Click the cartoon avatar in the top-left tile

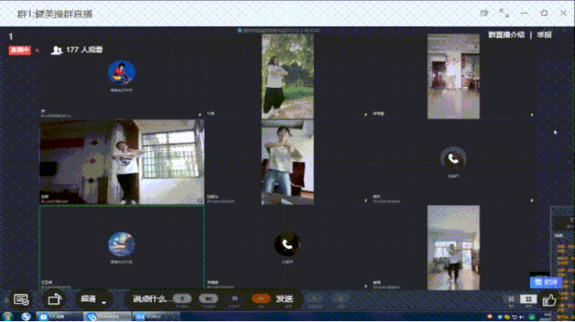[x=121, y=72]
